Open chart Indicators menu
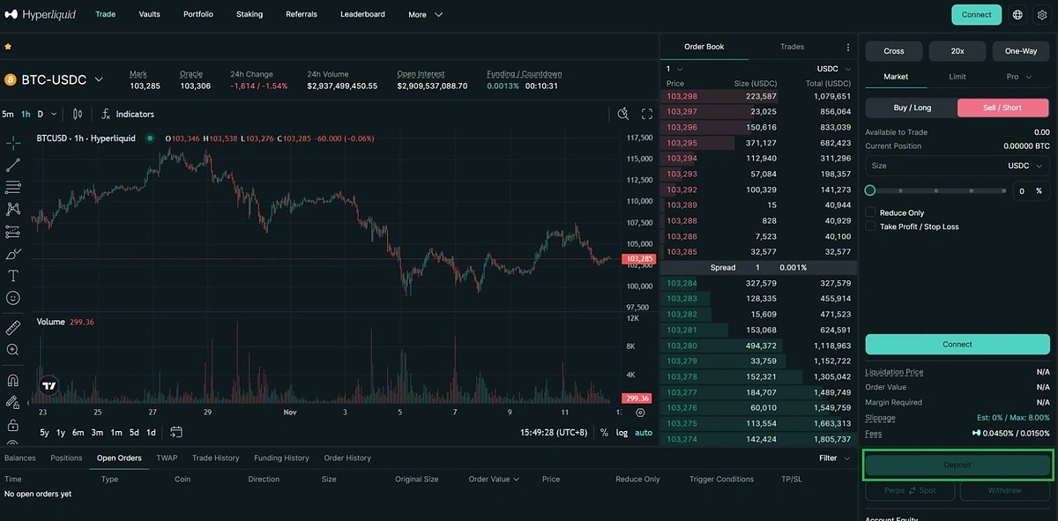Image resolution: width=1058 pixels, height=521 pixels. click(x=127, y=114)
